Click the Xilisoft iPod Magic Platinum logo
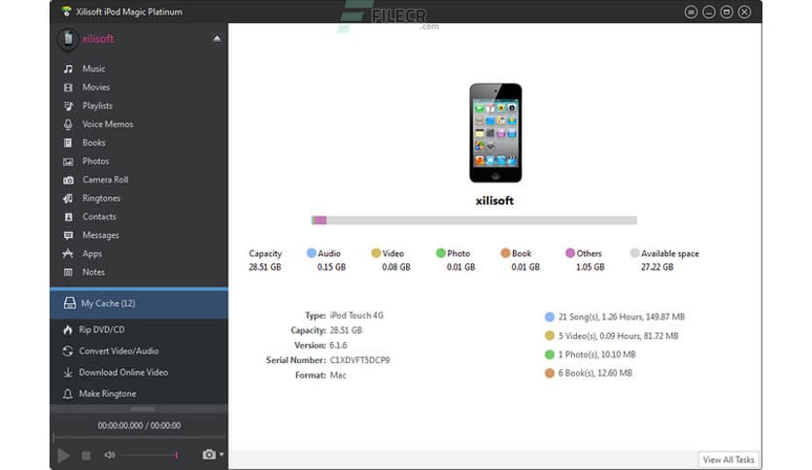 coord(66,12)
